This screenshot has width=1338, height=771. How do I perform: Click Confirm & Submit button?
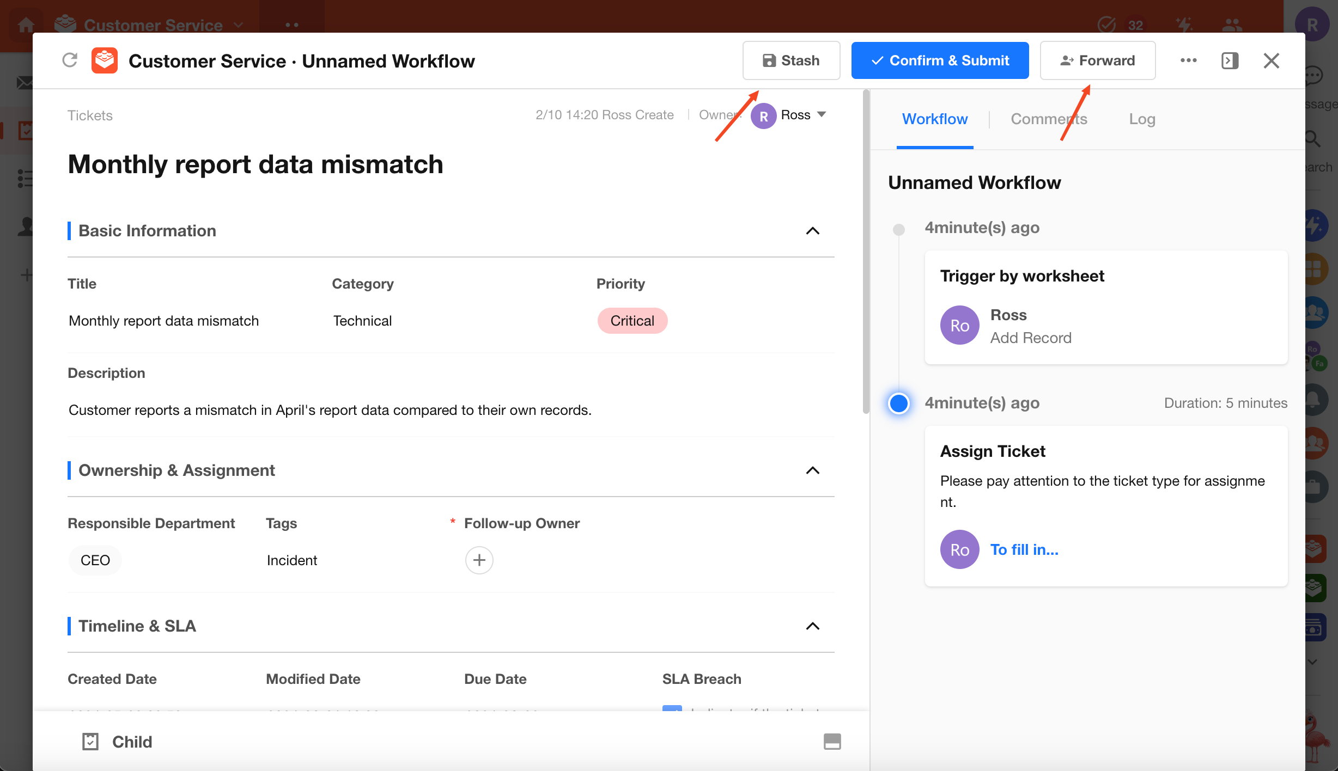[940, 60]
